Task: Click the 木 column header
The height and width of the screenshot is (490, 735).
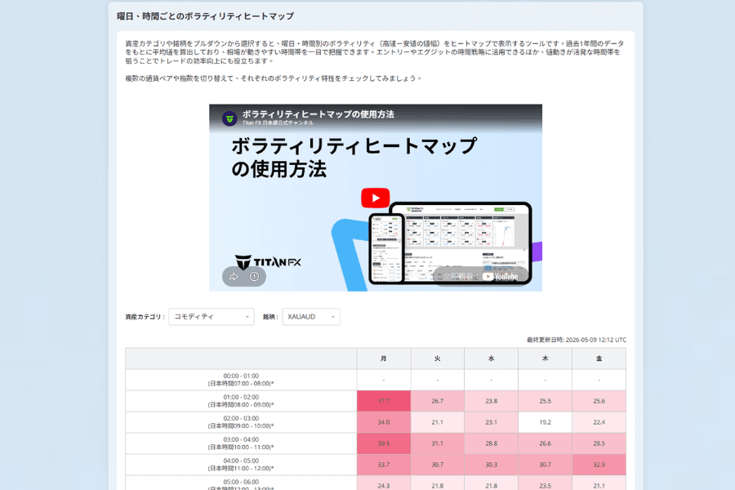Action: (546, 359)
